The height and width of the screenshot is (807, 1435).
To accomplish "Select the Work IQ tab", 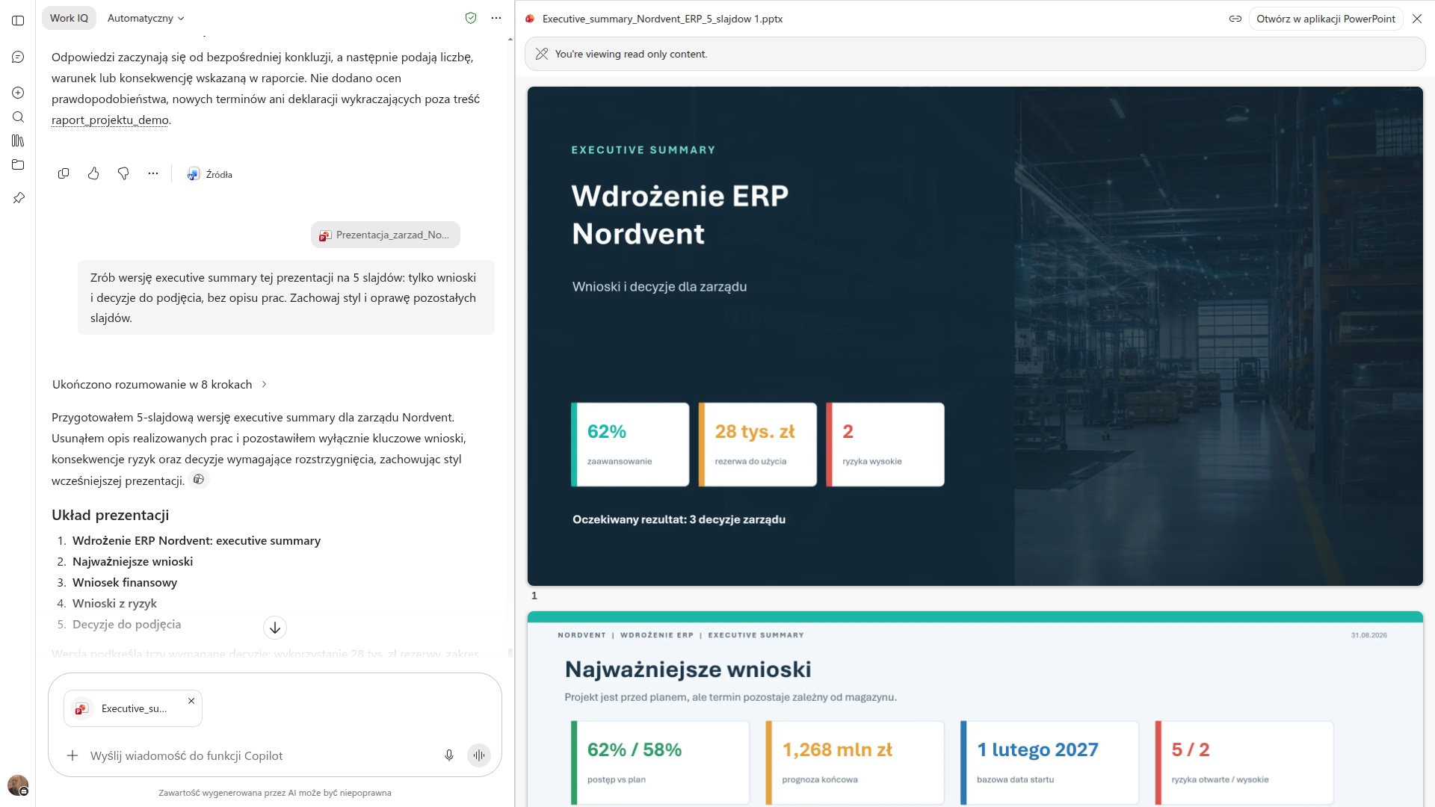I will pyautogui.click(x=69, y=18).
